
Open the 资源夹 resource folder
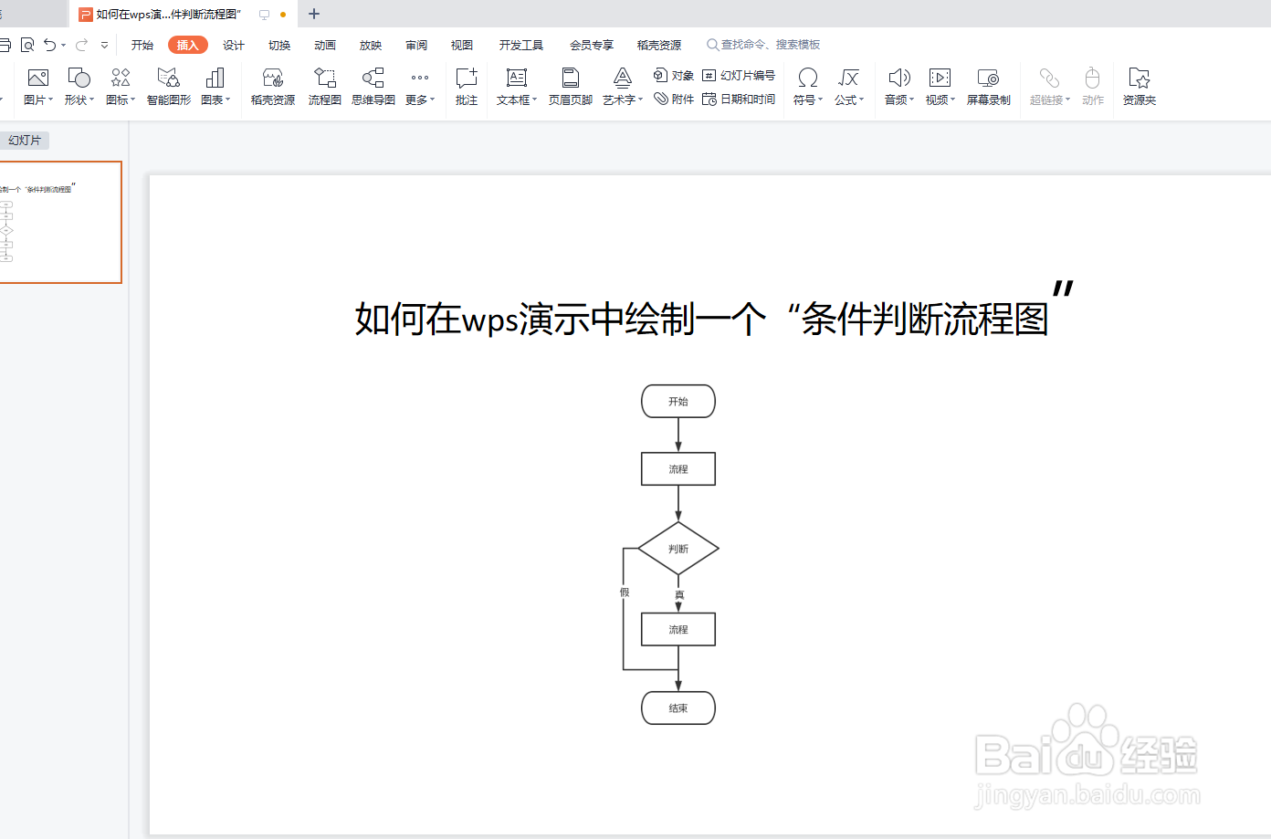1140,87
